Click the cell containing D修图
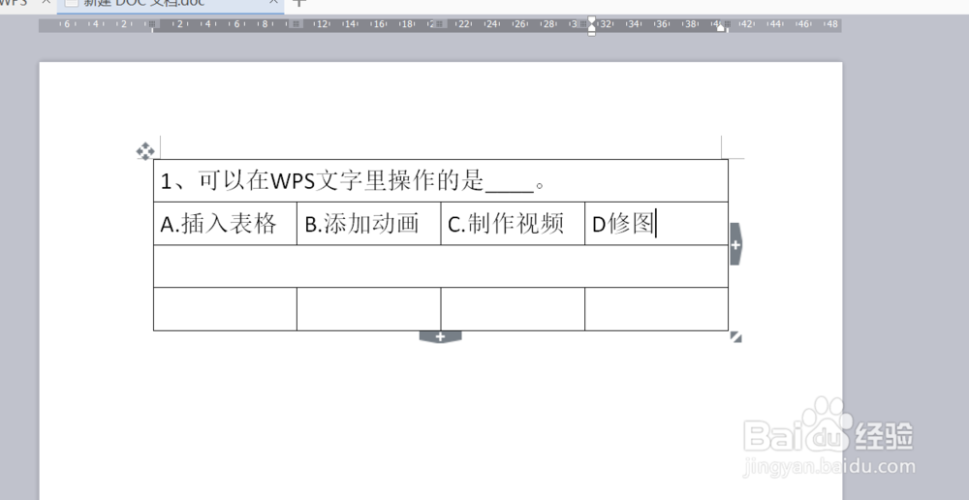The width and height of the screenshot is (969, 500). coord(656,224)
